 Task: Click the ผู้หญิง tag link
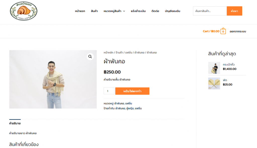pos(130,109)
